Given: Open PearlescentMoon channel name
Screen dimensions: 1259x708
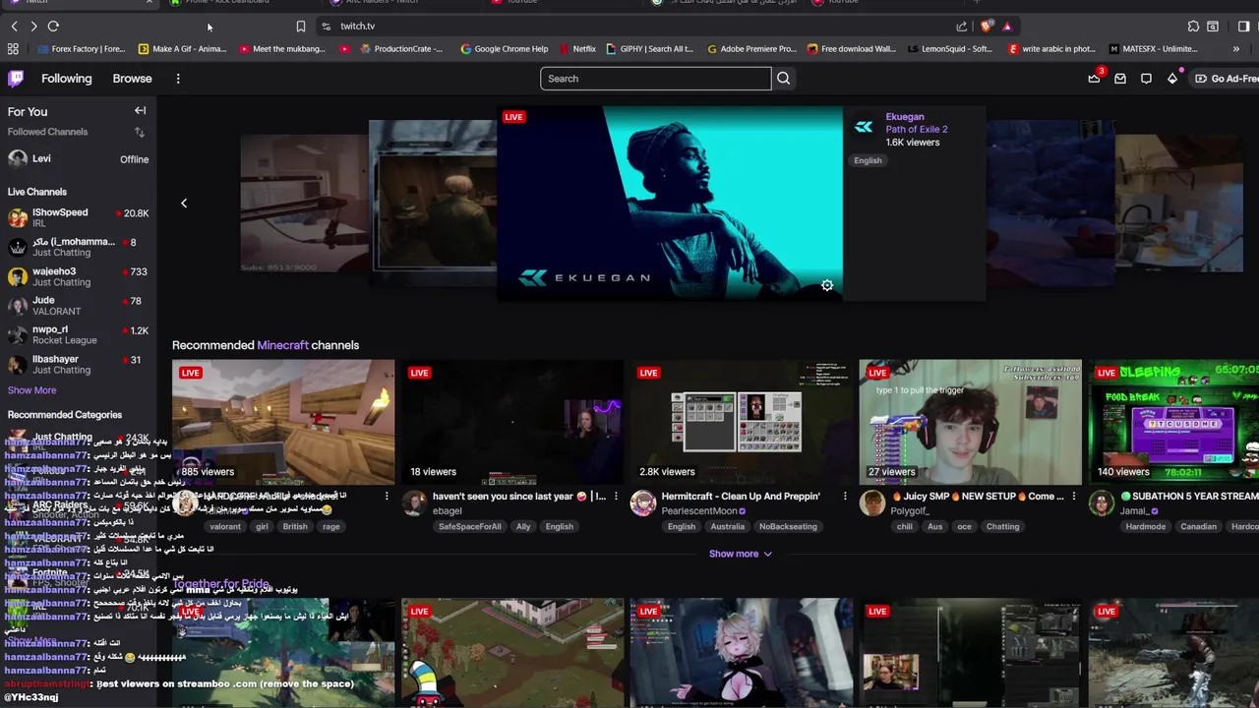Looking at the screenshot, I should pos(699,511).
